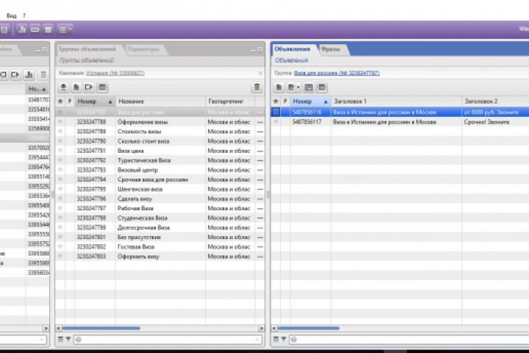Image resolution: width=529 pixels, height=353 pixels.
Task: Select the Срочная виза для россиян group row
Action: (x=160, y=179)
